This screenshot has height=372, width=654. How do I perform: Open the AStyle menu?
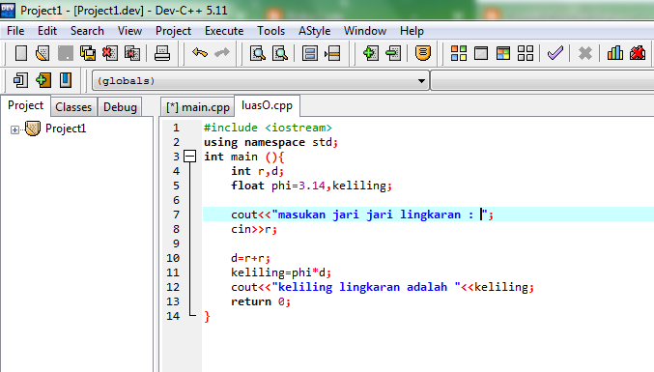coord(314,31)
